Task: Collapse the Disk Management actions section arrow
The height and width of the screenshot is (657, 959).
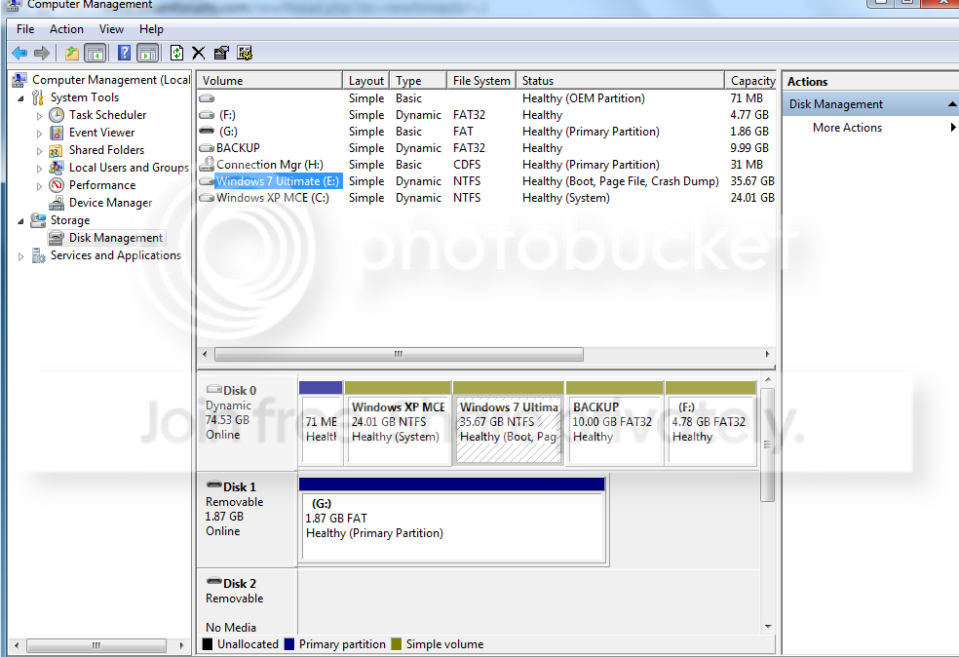Action: click(951, 104)
